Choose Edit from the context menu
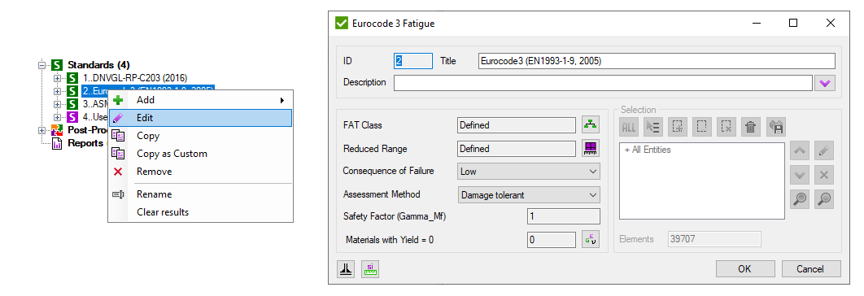The width and height of the screenshot is (864, 296). click(x=201, y=118)
